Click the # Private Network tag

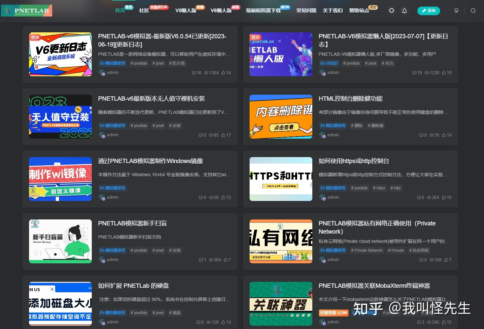367,250
